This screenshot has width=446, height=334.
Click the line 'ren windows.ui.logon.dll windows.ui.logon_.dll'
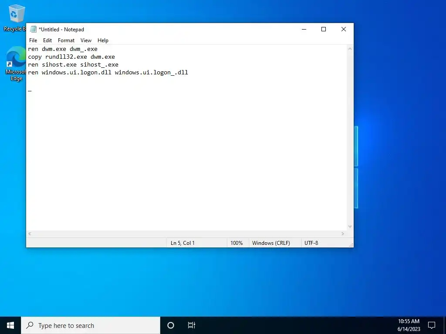(108, 73)
